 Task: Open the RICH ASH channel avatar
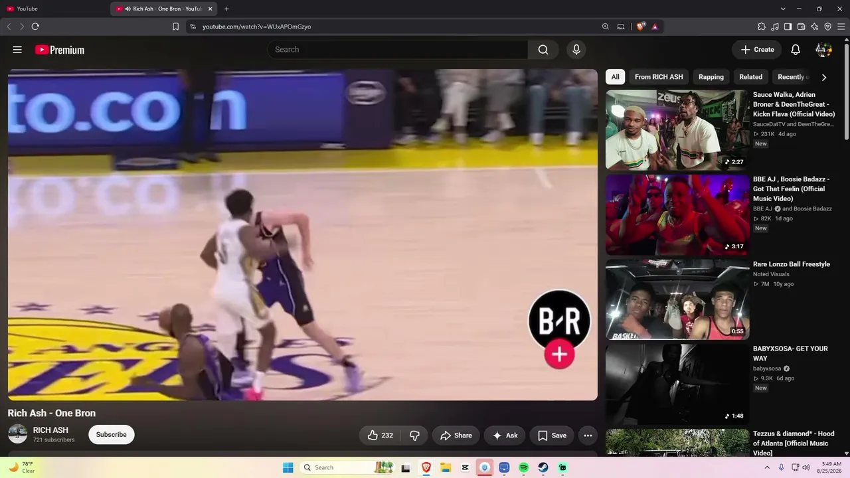pyautogui.click(x=17, y=434)
